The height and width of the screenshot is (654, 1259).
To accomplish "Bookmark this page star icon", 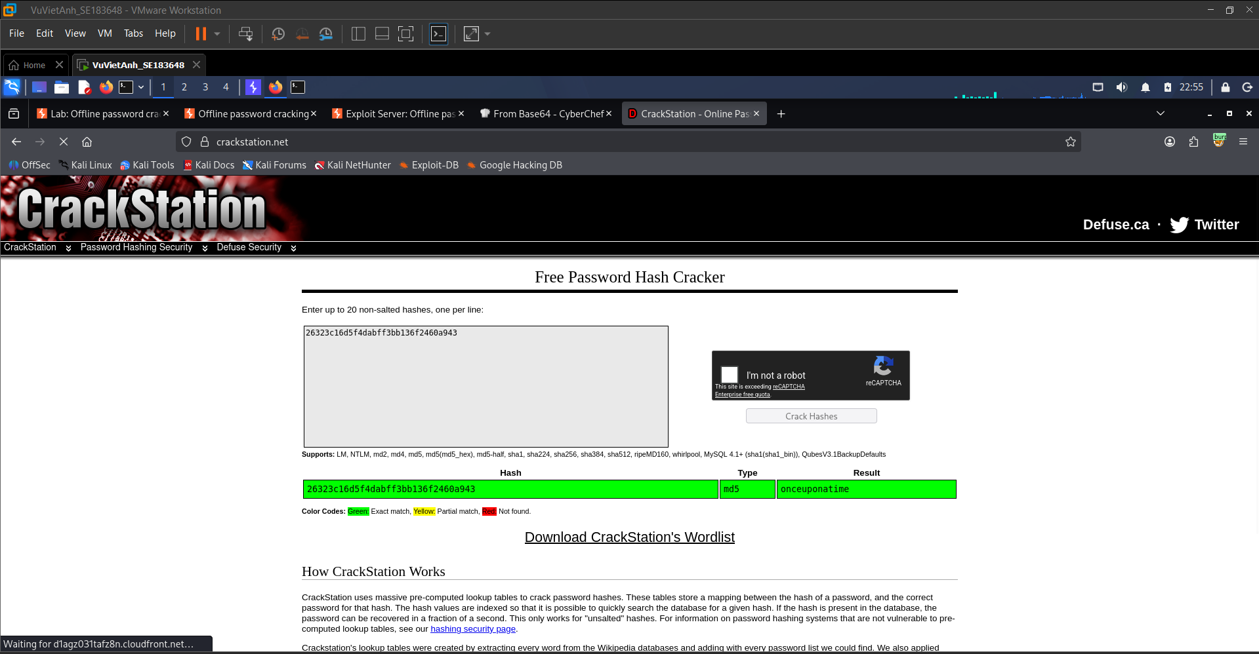I will [1071, 142].
